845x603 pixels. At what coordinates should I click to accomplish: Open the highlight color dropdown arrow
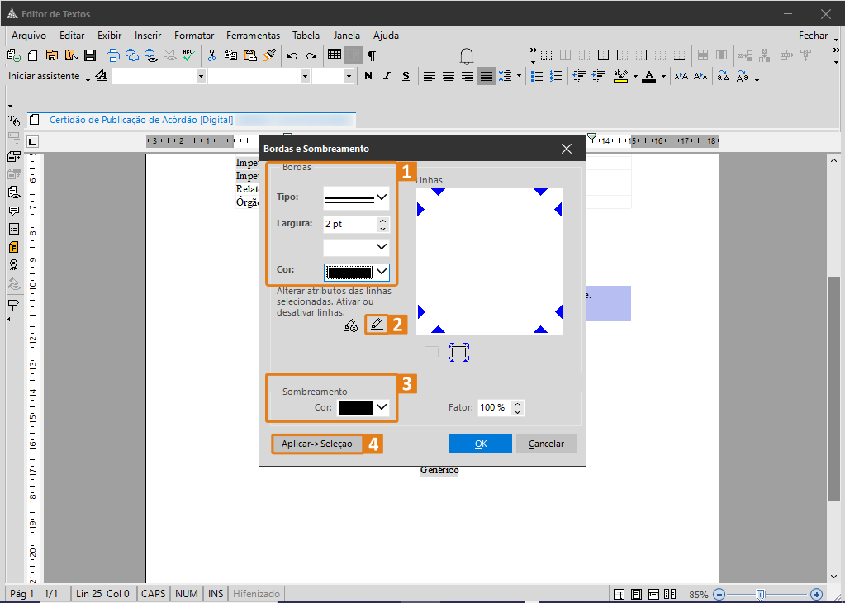(635, 77)
